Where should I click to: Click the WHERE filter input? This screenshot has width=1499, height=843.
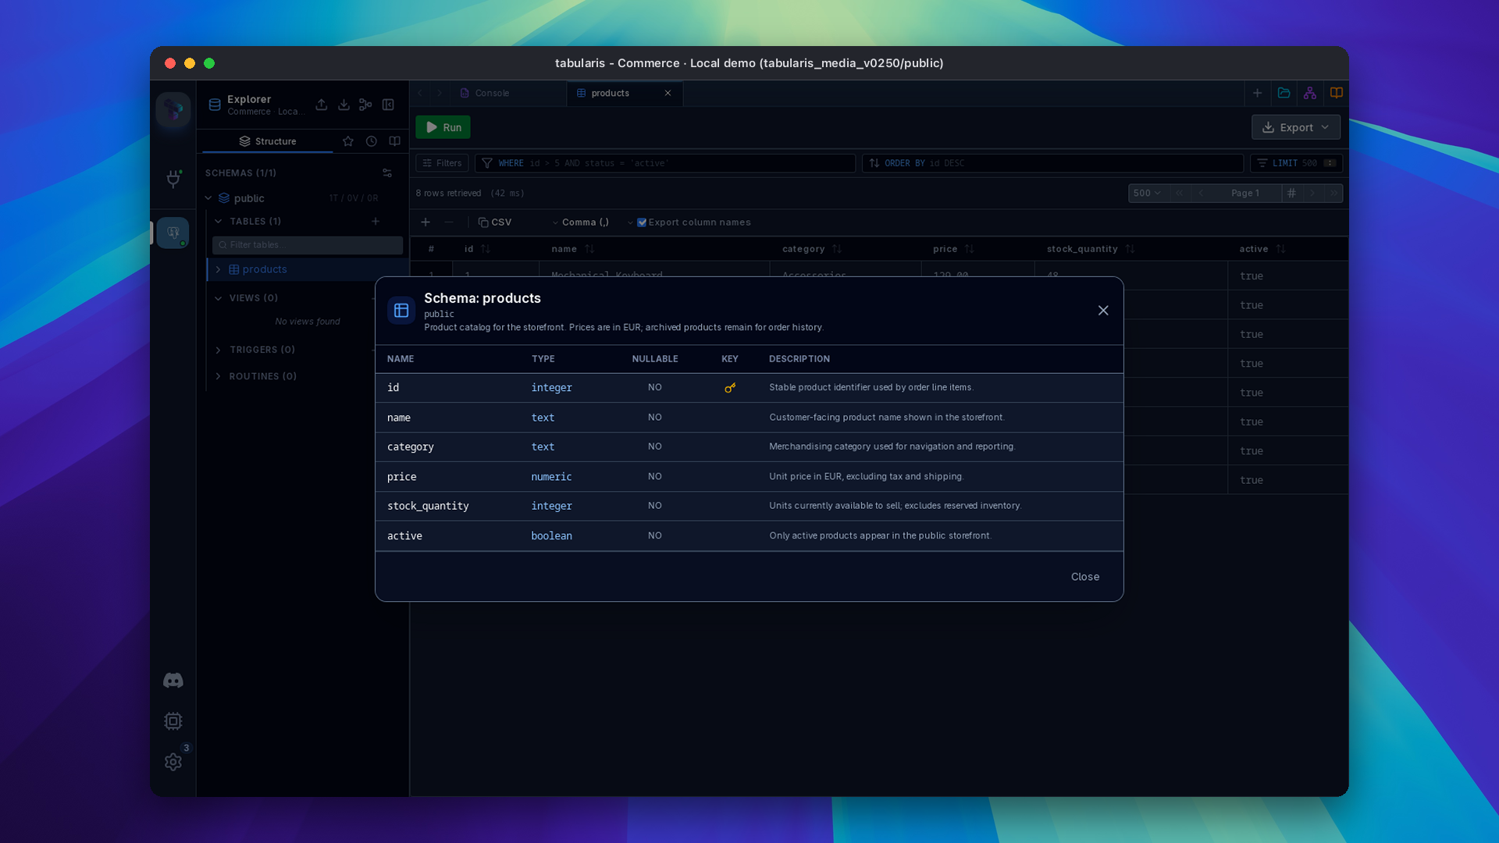(x=665, y=163)
